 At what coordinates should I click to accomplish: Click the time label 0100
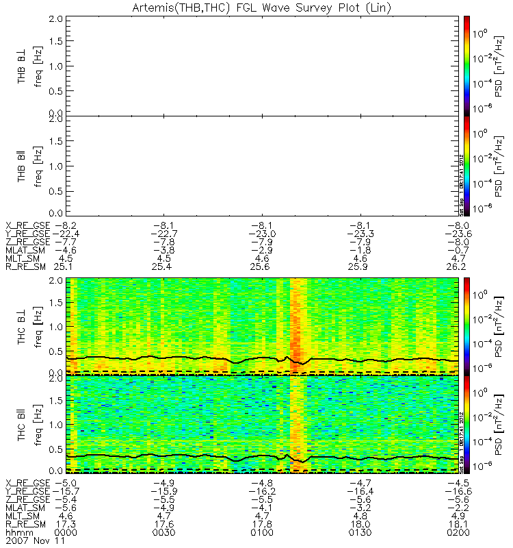pos(262,533)
